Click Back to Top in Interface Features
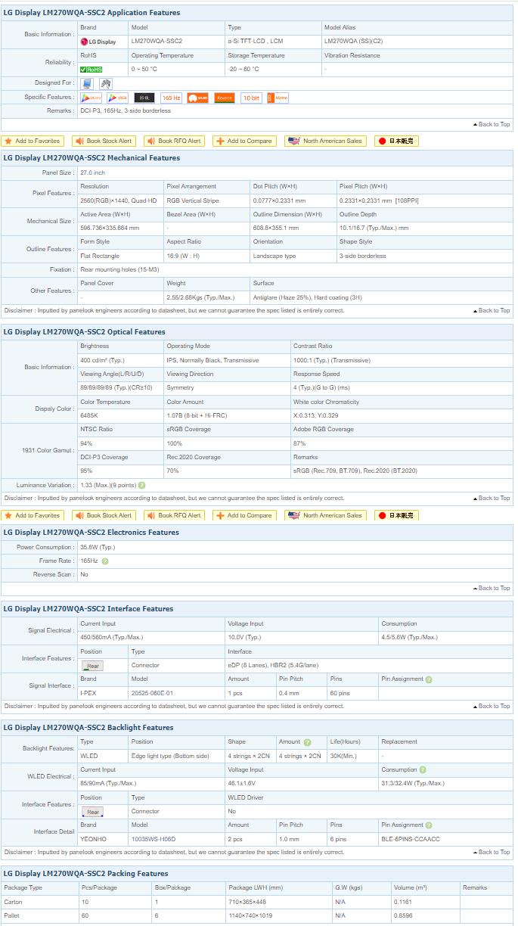The width and height of the screenshot is (518, 926). coord(492,706)
